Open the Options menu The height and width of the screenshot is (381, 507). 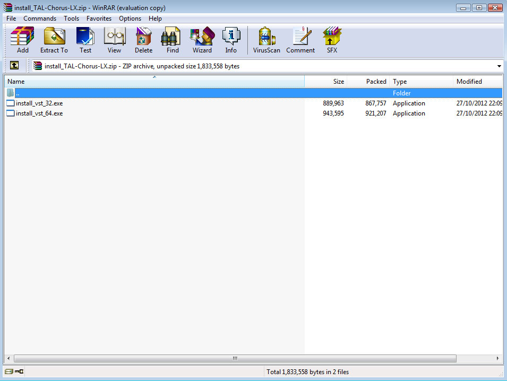(130, 19)
